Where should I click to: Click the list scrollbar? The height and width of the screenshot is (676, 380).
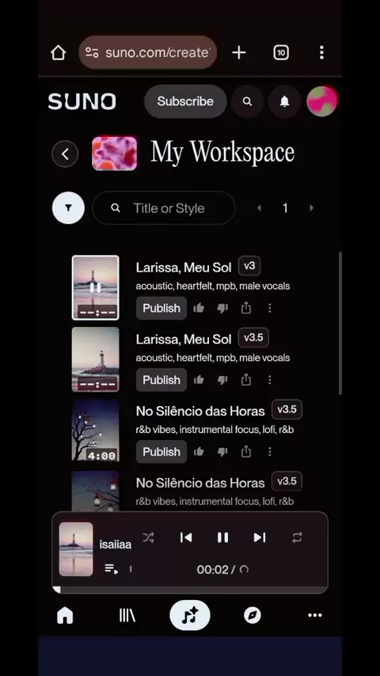(340, 323)
